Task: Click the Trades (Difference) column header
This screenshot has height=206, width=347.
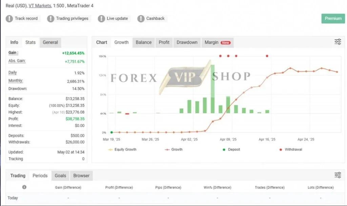Action: click(269, 187)
